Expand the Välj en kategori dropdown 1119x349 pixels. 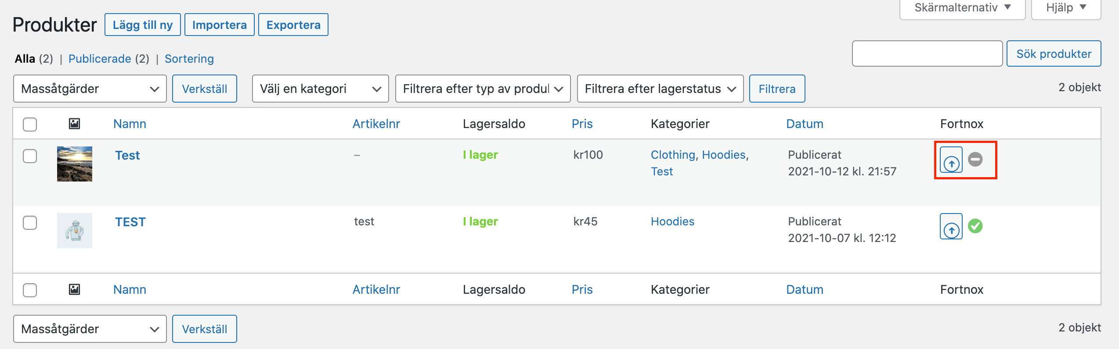pyautogui.click(x=320, y=89)
